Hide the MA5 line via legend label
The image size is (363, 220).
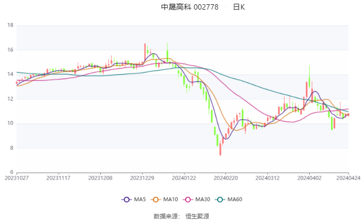point(140,199)
